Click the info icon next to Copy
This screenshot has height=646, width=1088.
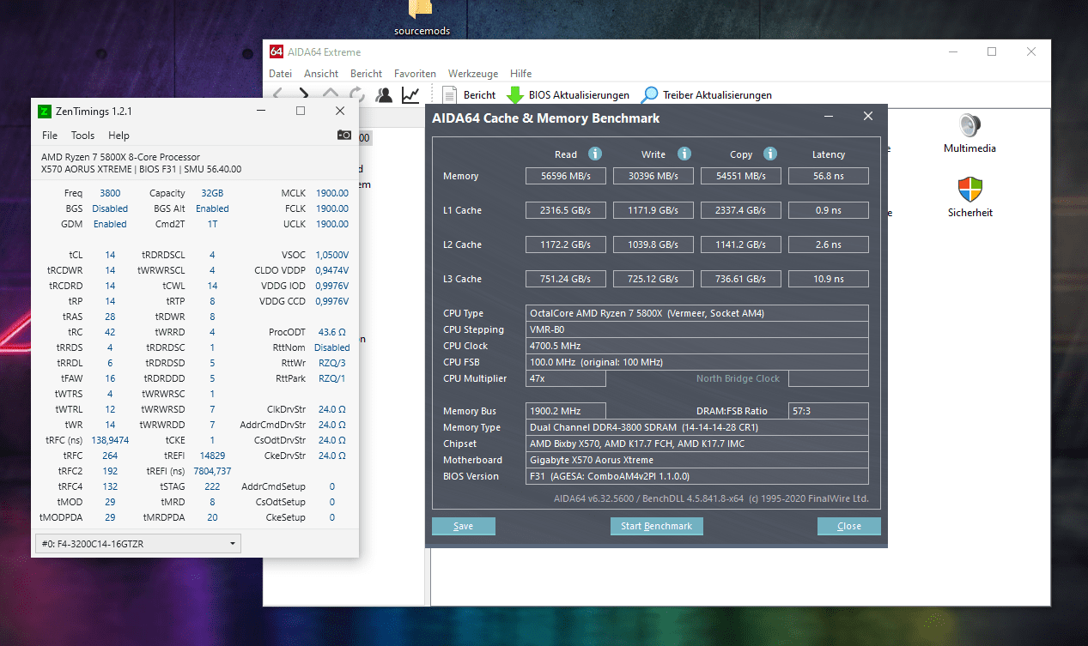(770, 154)
